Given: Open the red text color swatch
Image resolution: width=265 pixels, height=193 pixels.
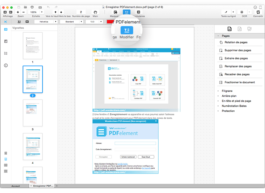Looking at the screenshot, I should click(x=110, y=22).
